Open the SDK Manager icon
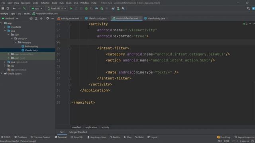Image resolution: width=255 pixels, height=143 pixels. pyautogui.click(x=123, y=8)
